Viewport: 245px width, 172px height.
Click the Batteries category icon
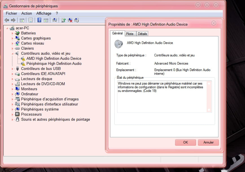click(x=17, y=33)
